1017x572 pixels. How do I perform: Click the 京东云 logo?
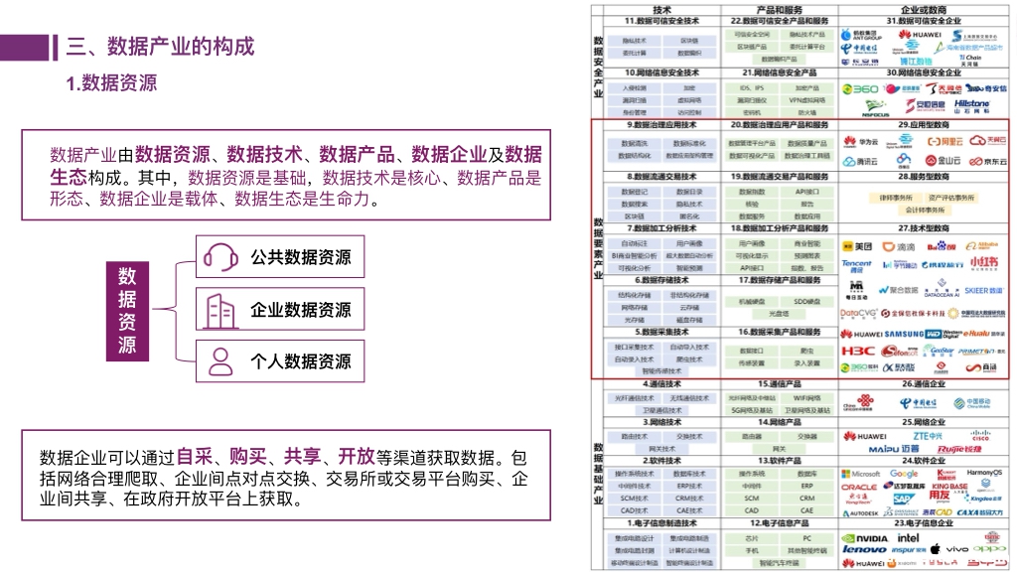(x=988, y=161)
